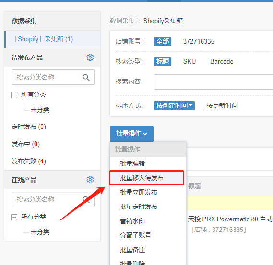Image resolution: width=273 pixels, height=265 pixels.
Task: Click 数据采集 breadcrumb link
Action: (x=122, y=21)
